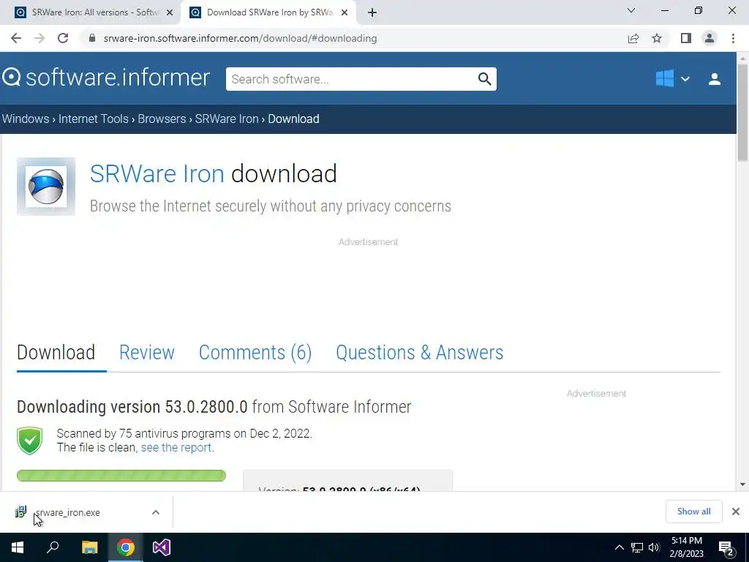Viewport: 749px width, 562px height.
Task: Open Chrome three-dot menu
Action: coord(733,38)
